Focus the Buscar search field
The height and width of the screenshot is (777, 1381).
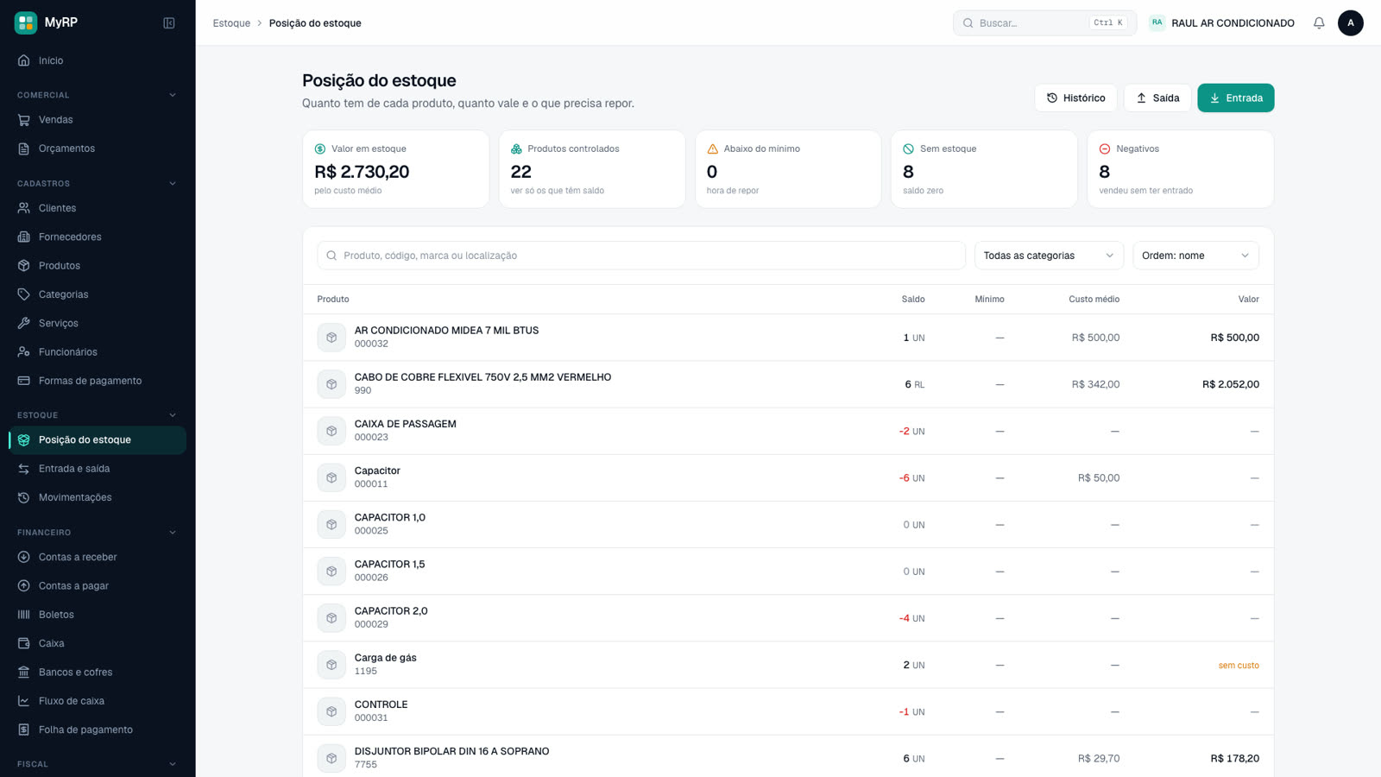pos(1044,23)
